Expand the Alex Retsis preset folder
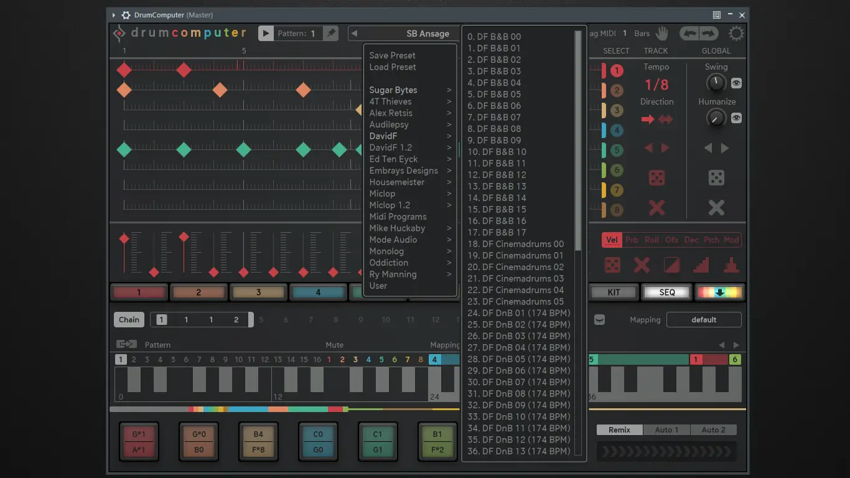The image size is (850, 478). click(x=410, y=113)
